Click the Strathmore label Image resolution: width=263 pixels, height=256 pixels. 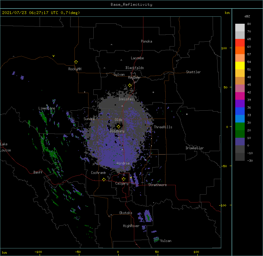pos(157,185)
